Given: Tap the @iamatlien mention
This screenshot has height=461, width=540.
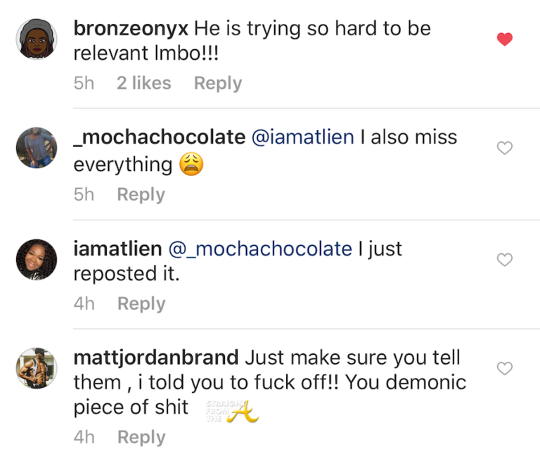Looking at the screenshot, I should (x=302, y=137).
